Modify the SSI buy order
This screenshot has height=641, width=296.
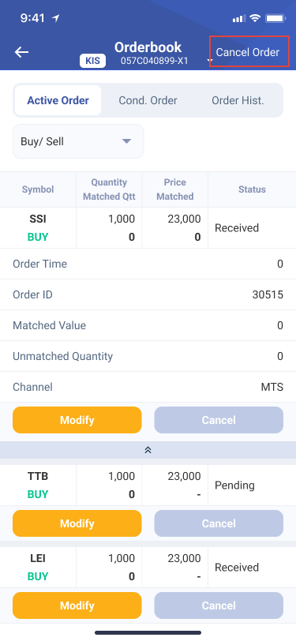(x=77, y=420)
